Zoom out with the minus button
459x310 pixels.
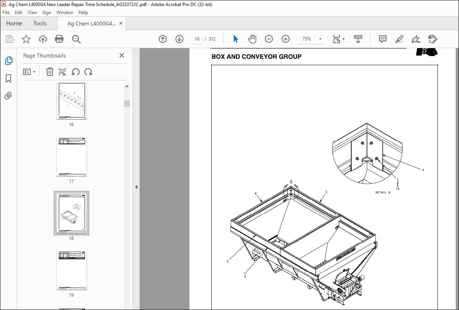269,39
